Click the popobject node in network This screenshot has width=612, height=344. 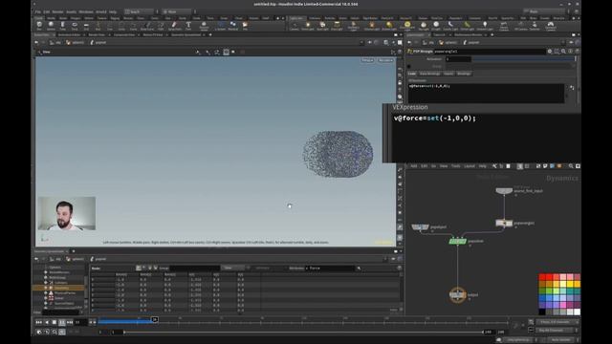point(420,226)
